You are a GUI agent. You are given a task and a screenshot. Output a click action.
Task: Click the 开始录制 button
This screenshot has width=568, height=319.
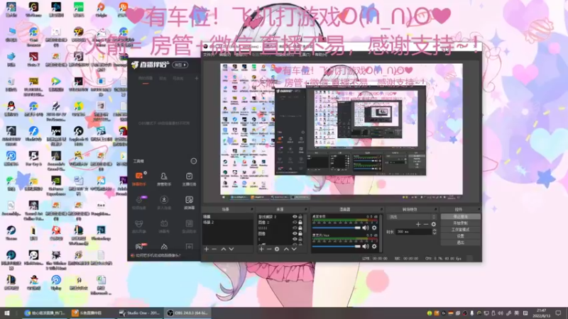[x=460, y=223]
